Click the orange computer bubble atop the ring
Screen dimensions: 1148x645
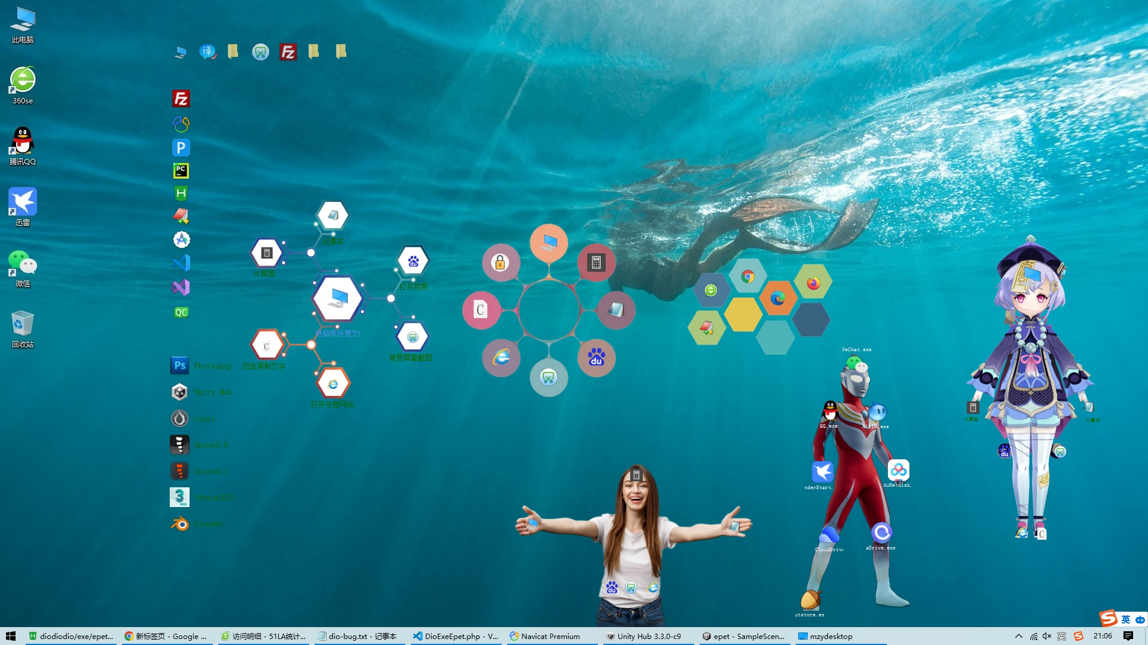[x=549, y=243]
